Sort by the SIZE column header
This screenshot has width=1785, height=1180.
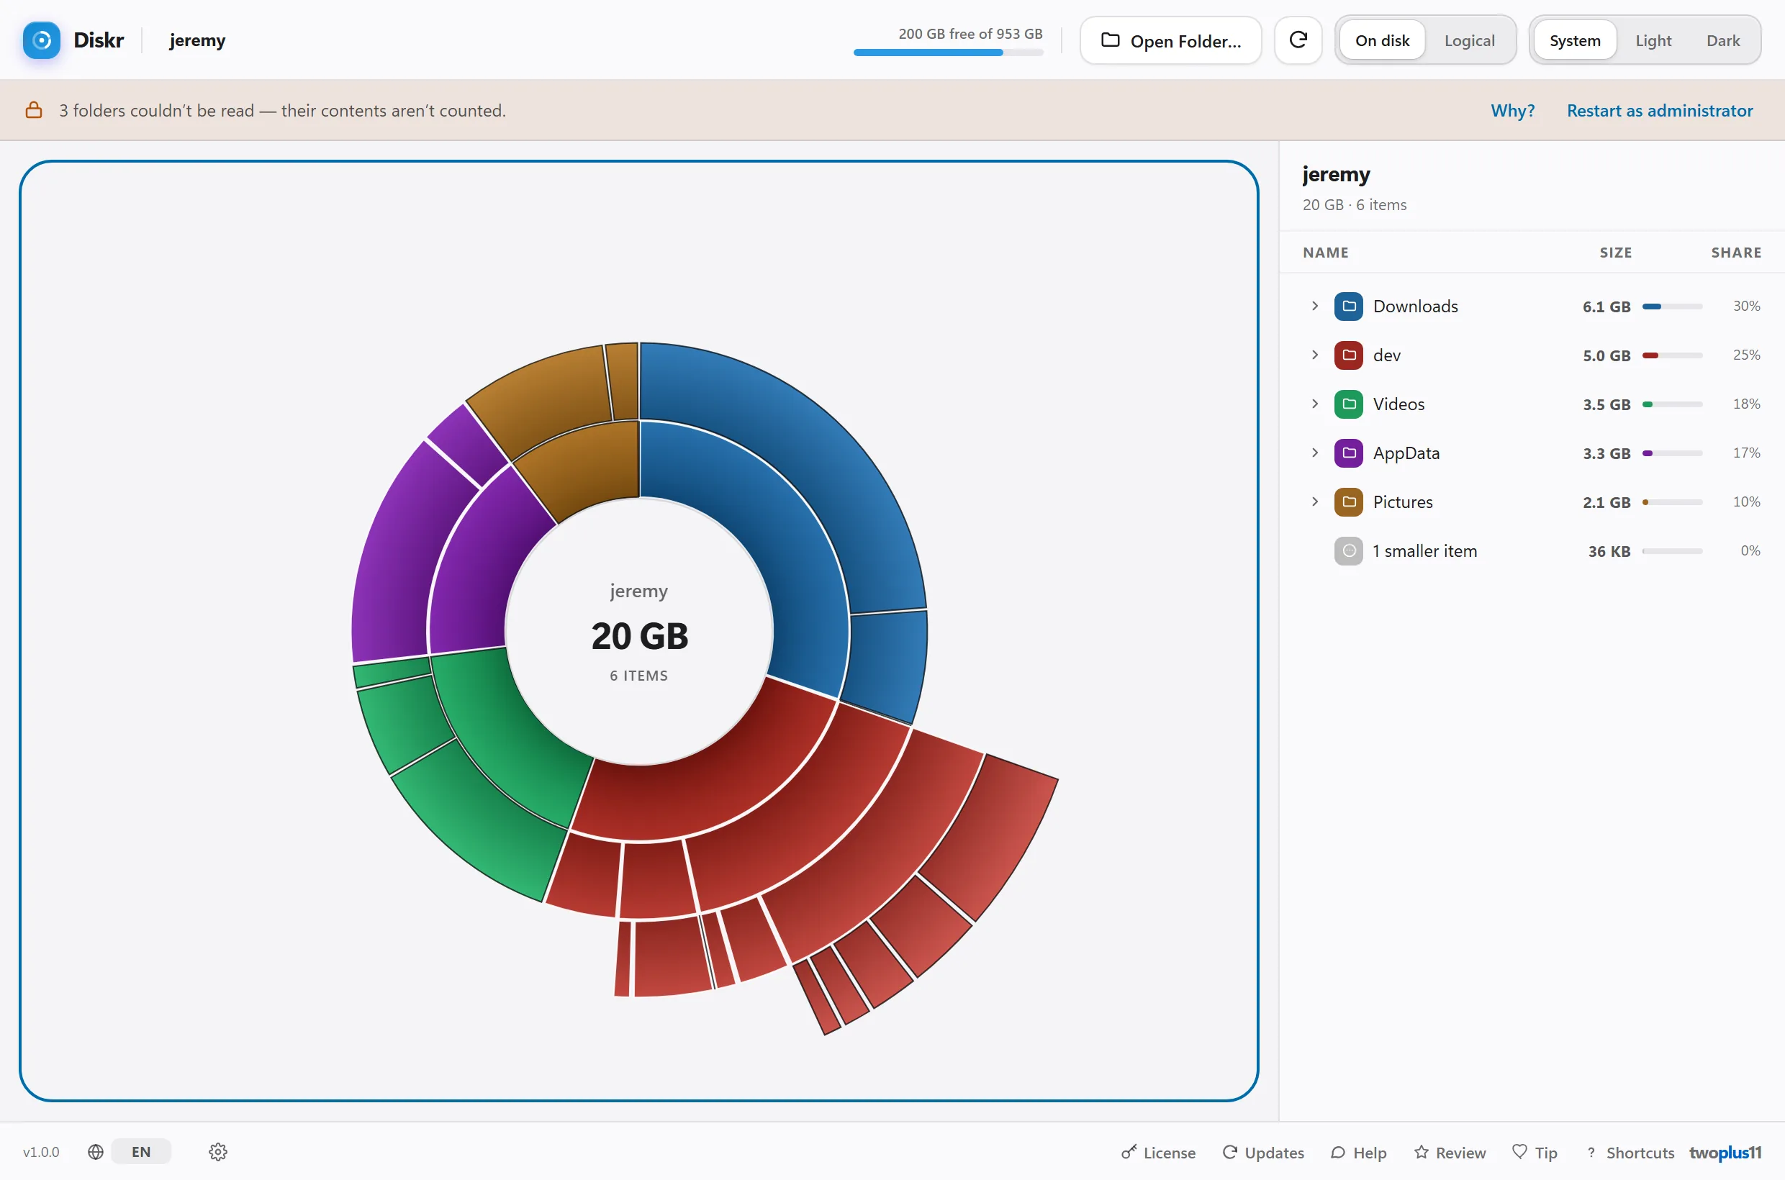click(1616, 253)
